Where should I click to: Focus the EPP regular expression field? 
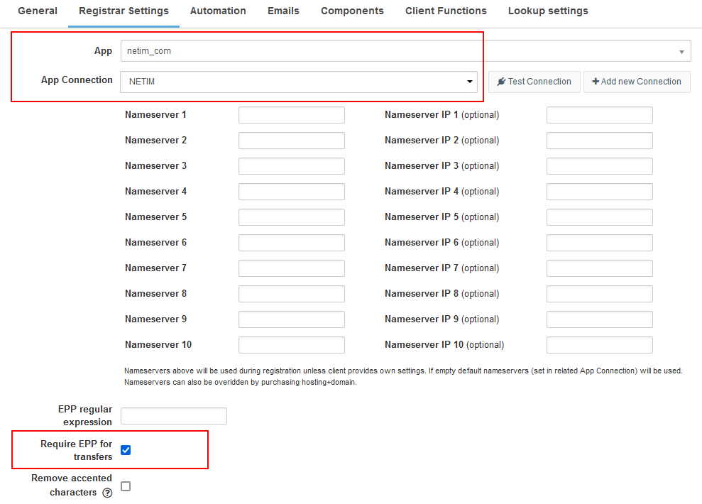point(173,415)
